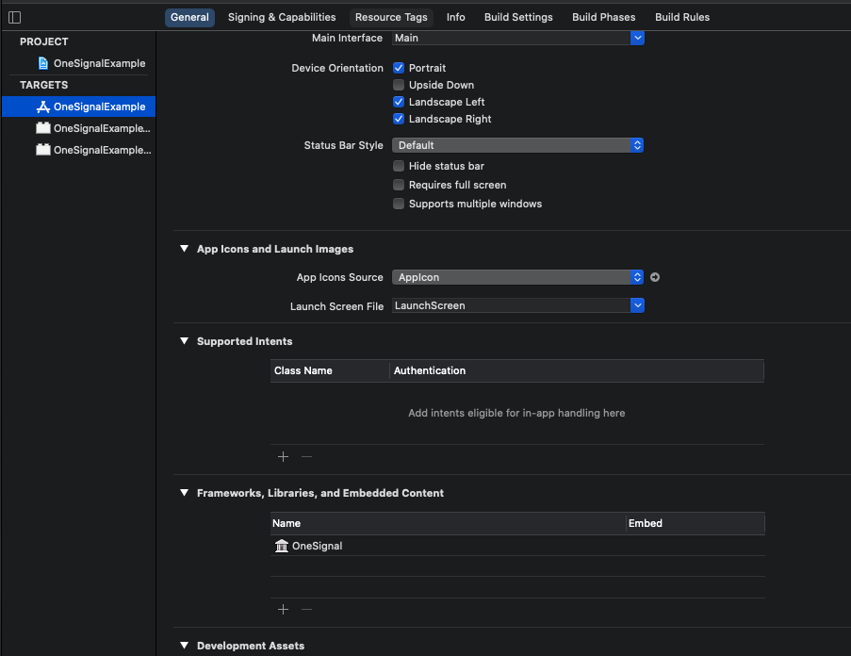
Task: Open the Resource Tags tab
Action: click(x=391, y=17)
